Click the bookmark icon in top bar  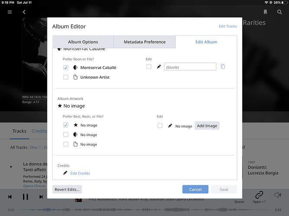(x=265, y=12)
